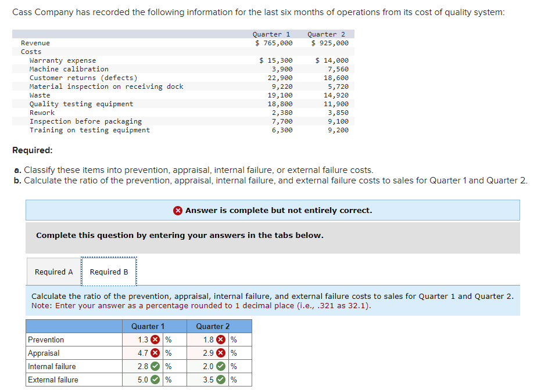The width and height of the screenshot is (541, 390).
Task: Edit Prevention Quarter 1 value 1.3
Action: click(x=143, y=340)
